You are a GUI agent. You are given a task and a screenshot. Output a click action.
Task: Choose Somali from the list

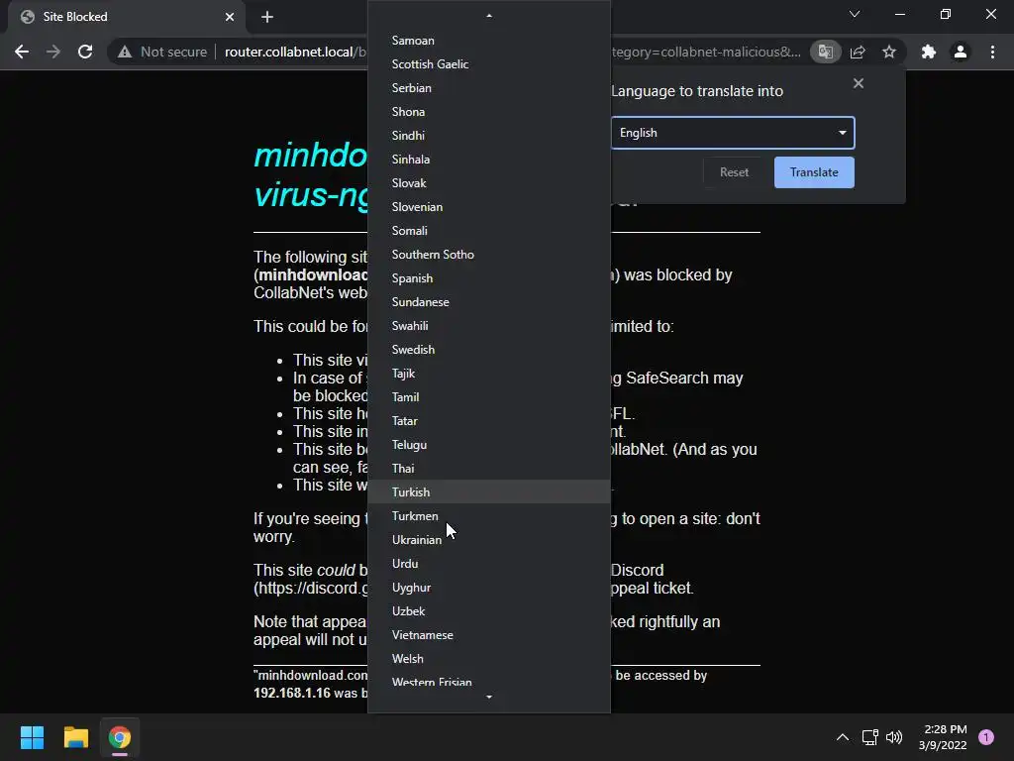(x=489, y=230)
